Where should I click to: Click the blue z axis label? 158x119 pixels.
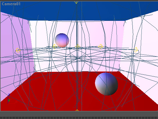tap(9, 95)
